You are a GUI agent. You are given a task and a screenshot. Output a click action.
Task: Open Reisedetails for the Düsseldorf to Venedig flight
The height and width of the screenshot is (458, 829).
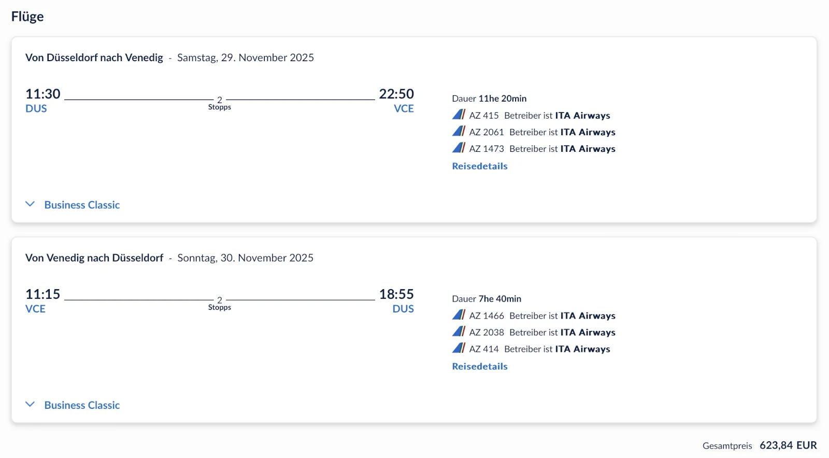pos(479,166)
